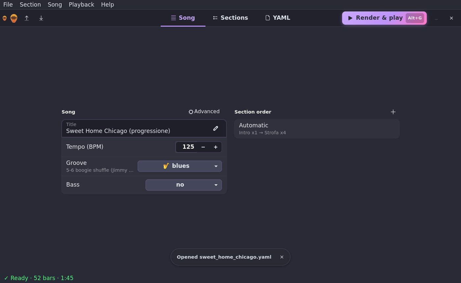Increase tempo with the plus button

click(x=216, y=147)
